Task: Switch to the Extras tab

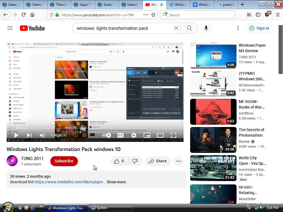Action: (x=12, y=5)
